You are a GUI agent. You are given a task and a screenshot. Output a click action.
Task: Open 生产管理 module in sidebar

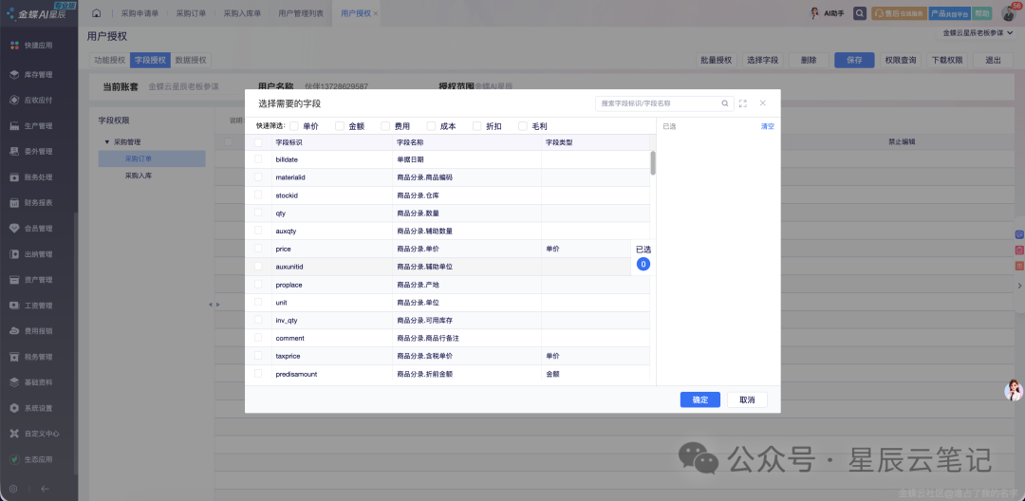click(31, 125)
